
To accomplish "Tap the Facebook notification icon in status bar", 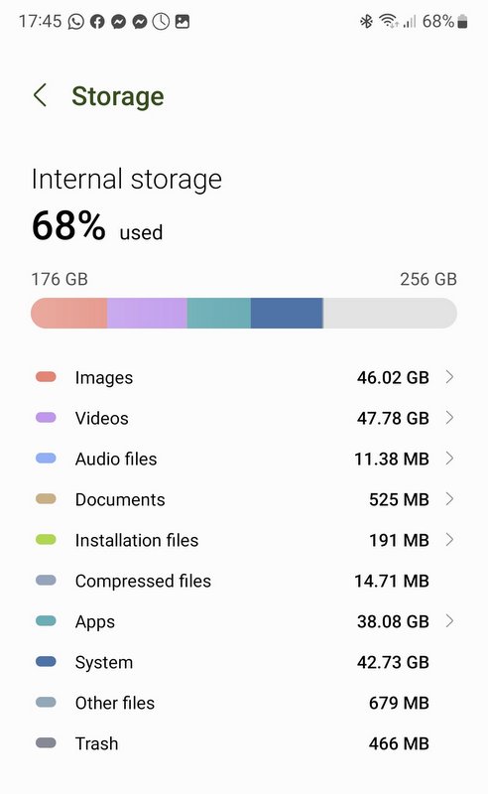I will pyautogui.click(x=97, y=22).
